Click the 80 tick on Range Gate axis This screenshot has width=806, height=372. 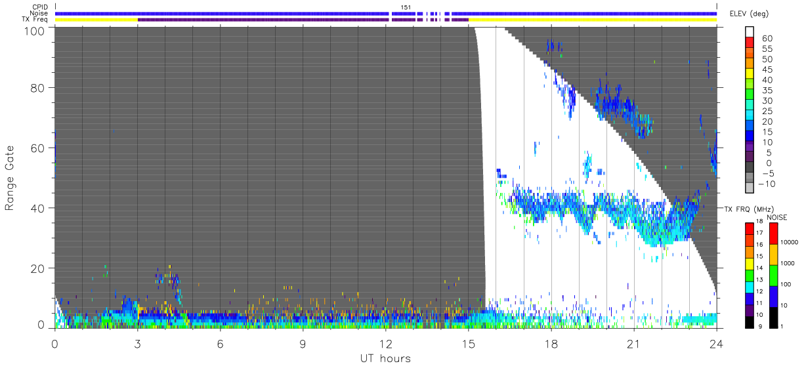click(39, 88)
